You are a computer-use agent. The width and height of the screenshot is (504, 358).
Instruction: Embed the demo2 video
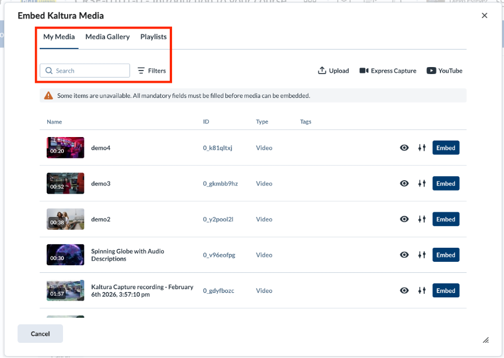[x=446, y=219]
